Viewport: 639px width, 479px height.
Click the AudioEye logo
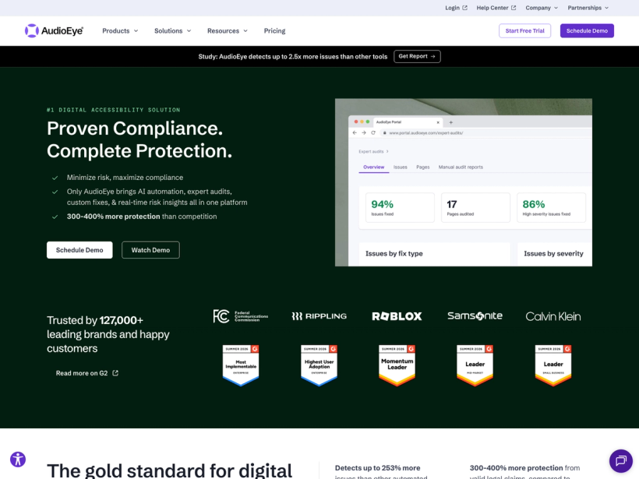tap(54, 30)
